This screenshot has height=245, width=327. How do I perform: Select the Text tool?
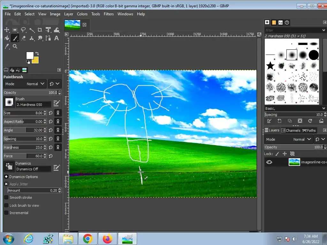[57, 38]
